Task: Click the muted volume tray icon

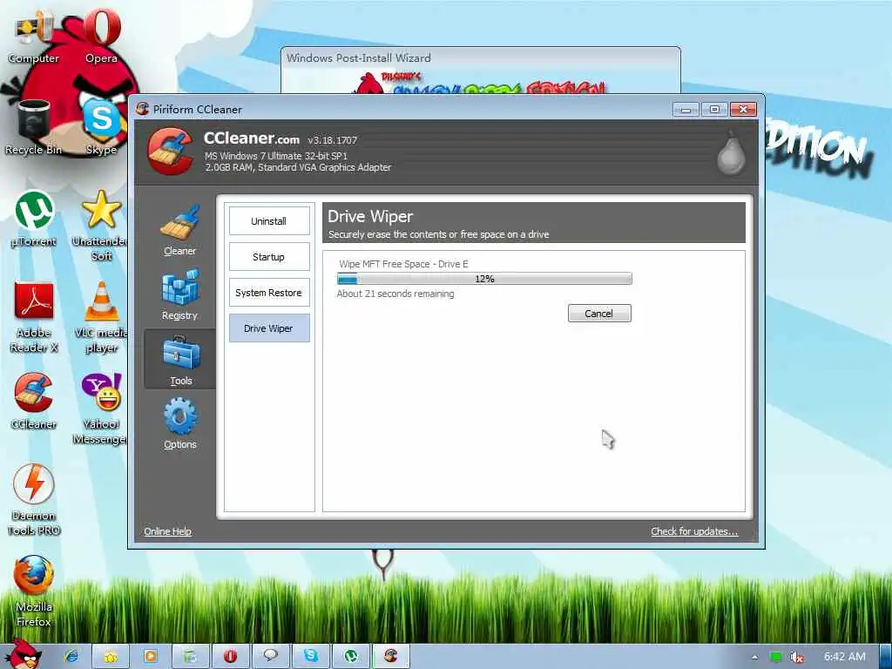Action: (797, 657)
